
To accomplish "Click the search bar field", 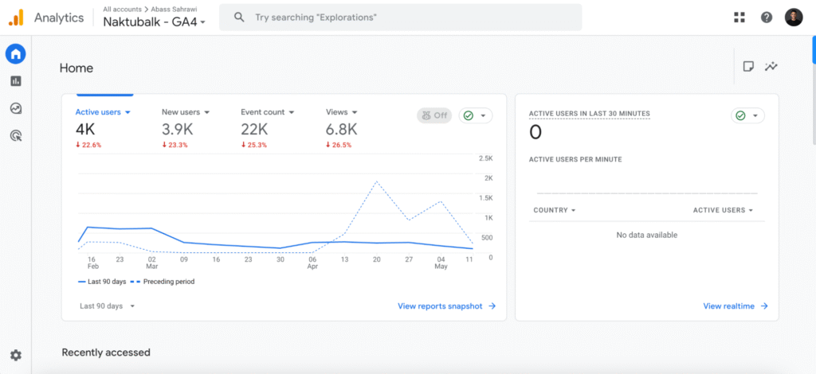I will (400, 18).
